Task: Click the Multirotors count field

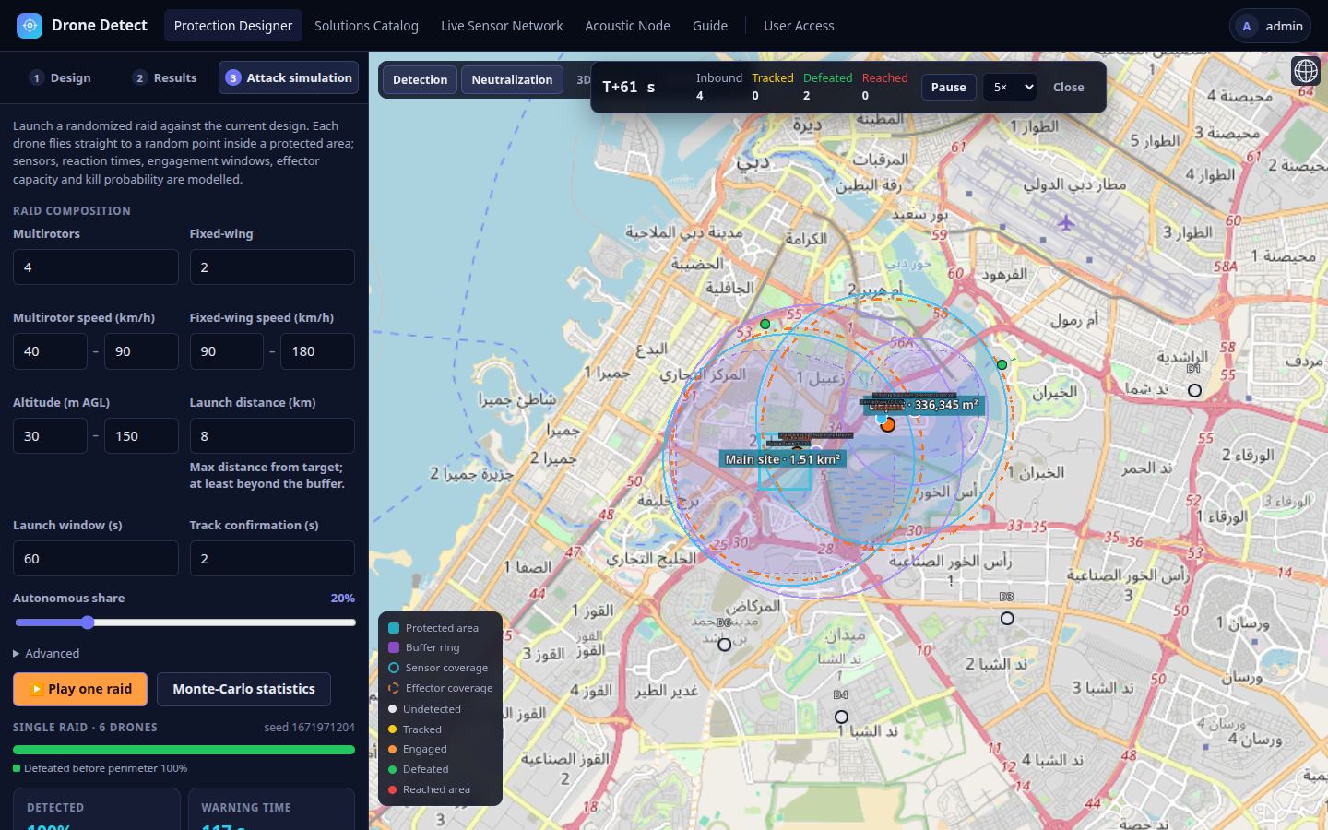Action: coord(96,267)
